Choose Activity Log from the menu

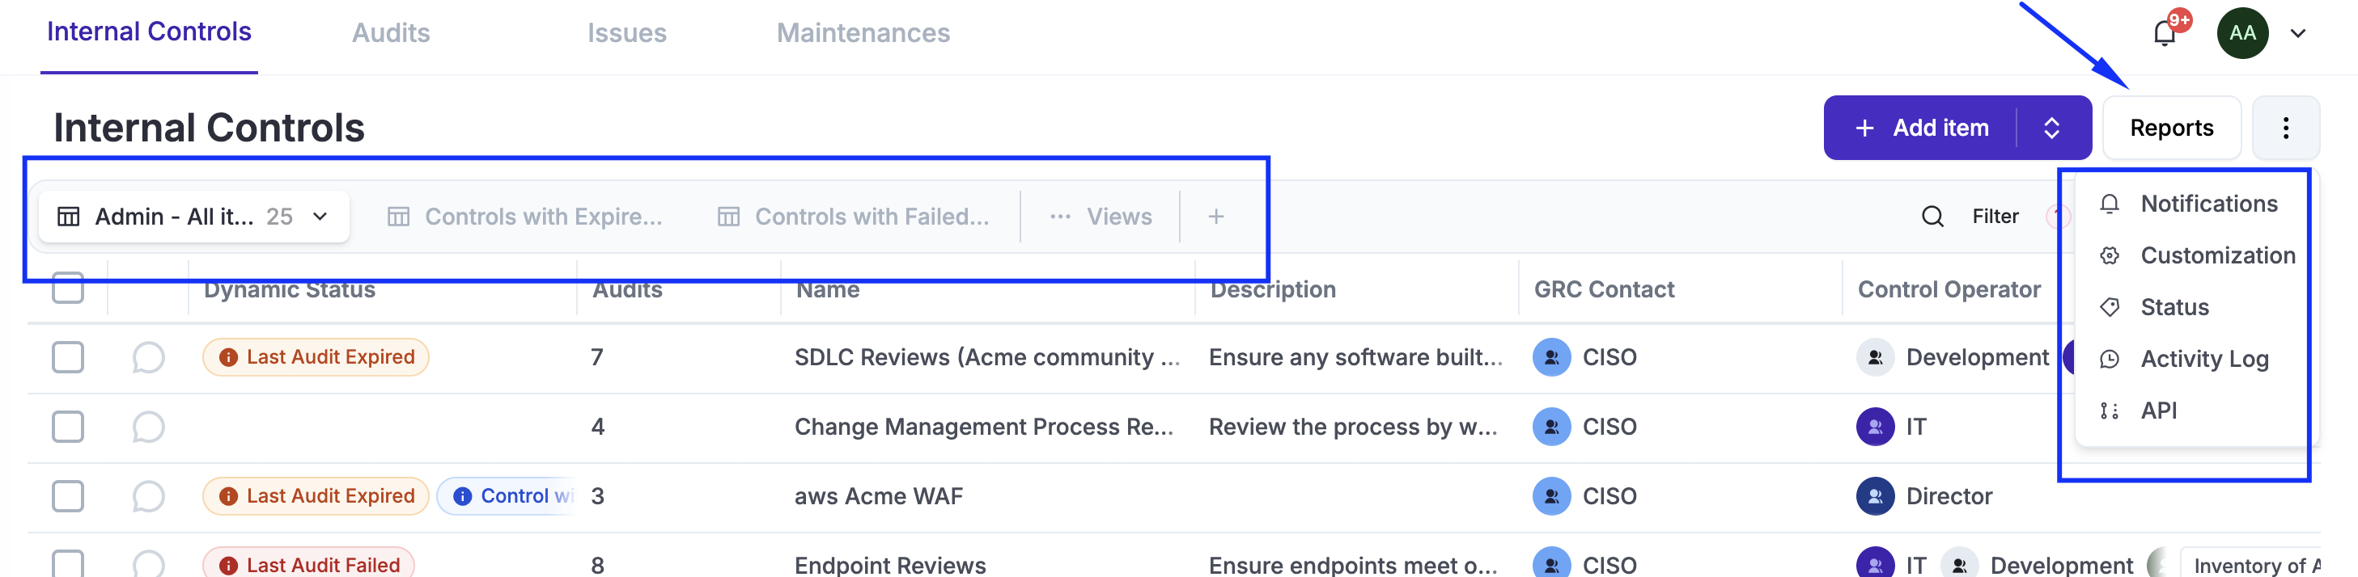(2203, 360)
